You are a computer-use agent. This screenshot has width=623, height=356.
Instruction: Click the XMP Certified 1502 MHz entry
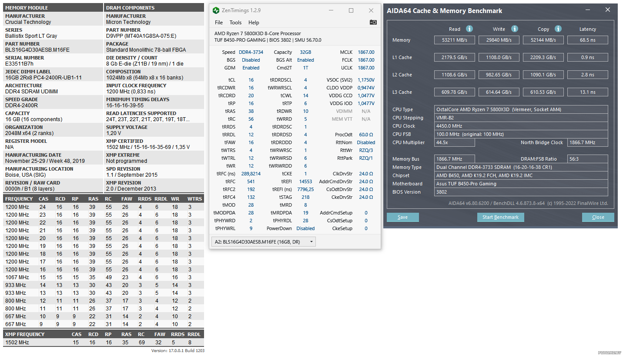148,147
